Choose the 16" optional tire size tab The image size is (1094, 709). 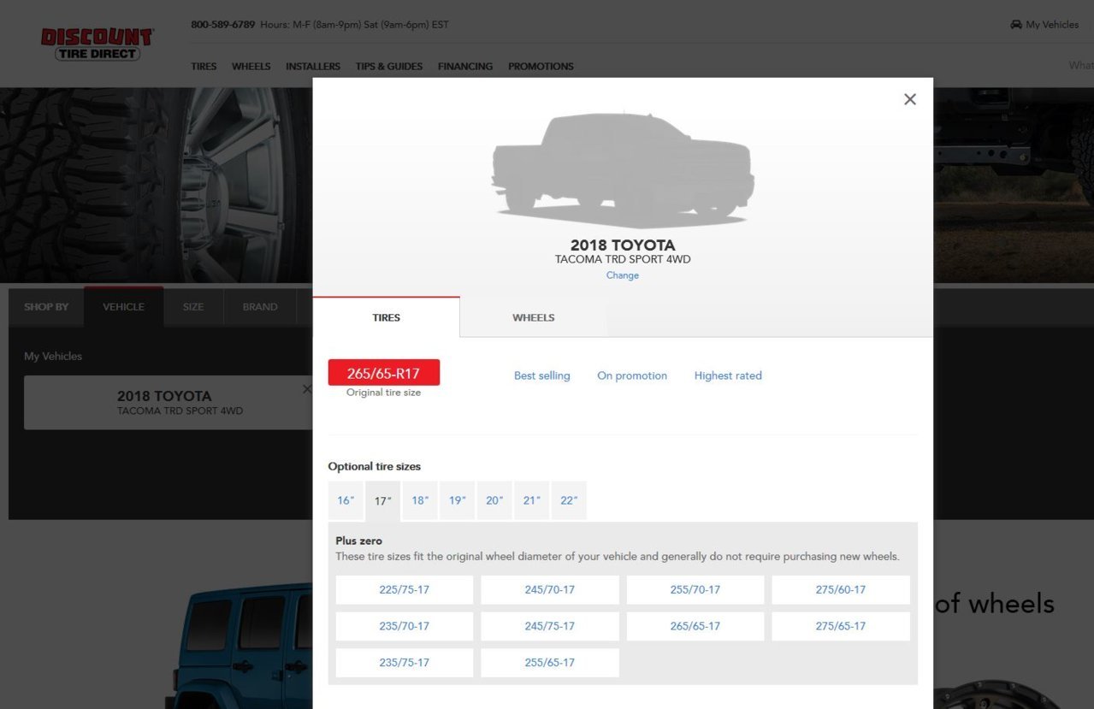[x=346, y=500]
